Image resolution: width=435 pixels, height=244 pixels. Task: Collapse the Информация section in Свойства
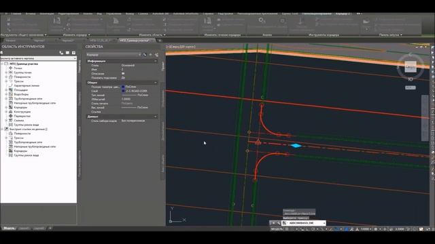click(156, 61)
